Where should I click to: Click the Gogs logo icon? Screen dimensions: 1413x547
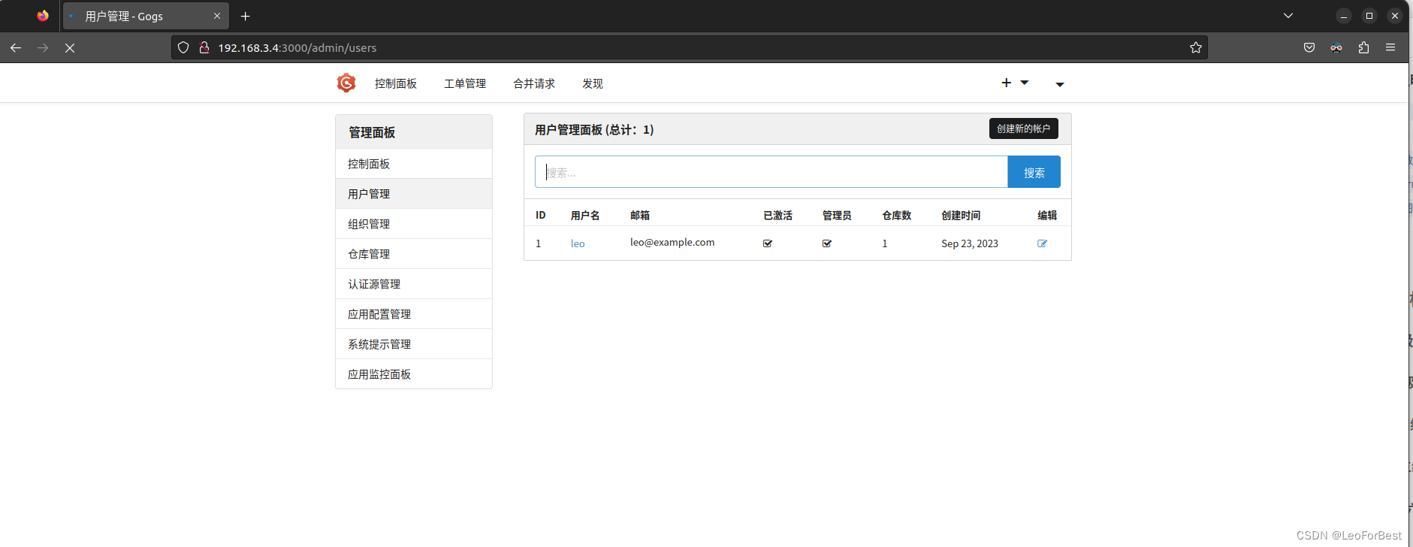click(x=346, y=83)
